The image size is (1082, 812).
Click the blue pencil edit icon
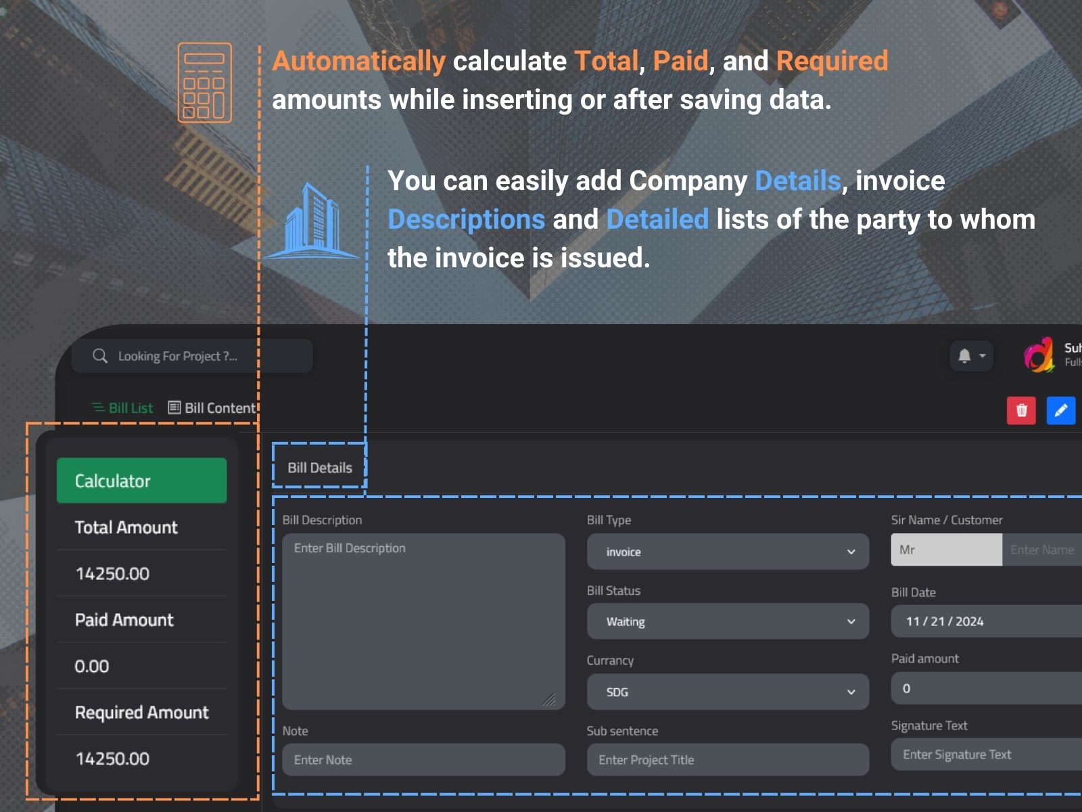click(x=1060, y=410)
